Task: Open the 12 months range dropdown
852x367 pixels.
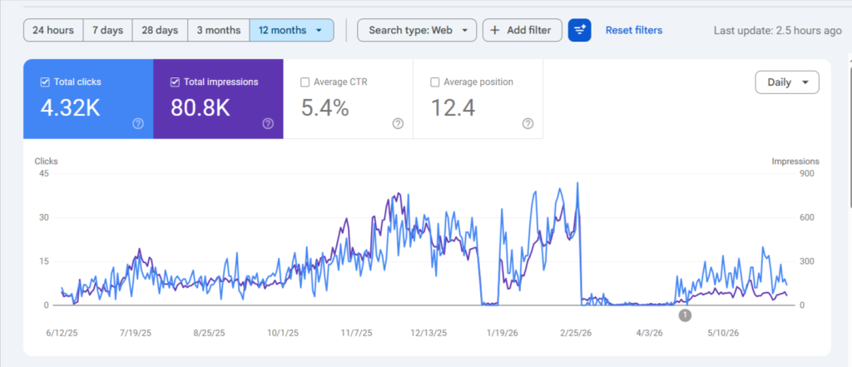Action: 292,31
